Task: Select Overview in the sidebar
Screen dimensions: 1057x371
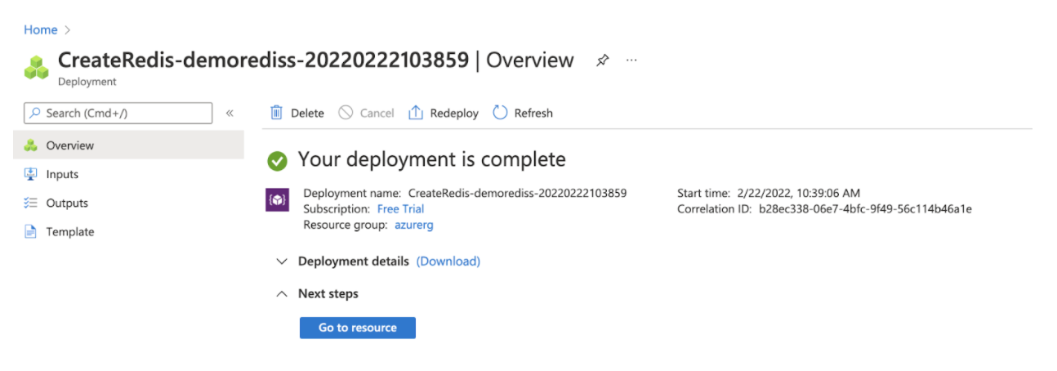Action: [x=129, y=145]
